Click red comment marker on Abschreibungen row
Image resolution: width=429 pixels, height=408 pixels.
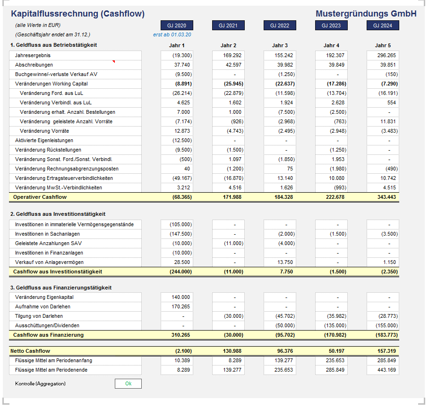point(113,62)
